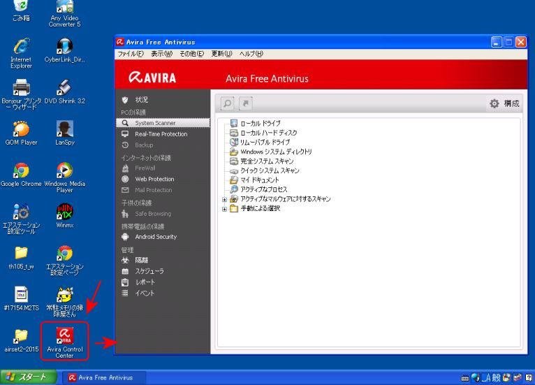The image size is (535, 385).
Task: Open the 構成 configuration gear
Action: pyautogui.click(x=504, y=103)
